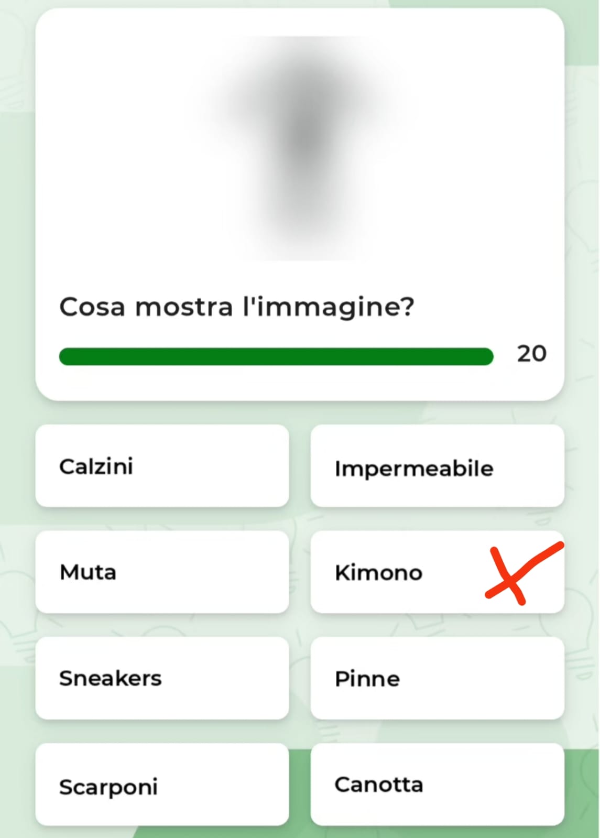
Task: Select the Pinne option
Action: (x=437, y=678)
